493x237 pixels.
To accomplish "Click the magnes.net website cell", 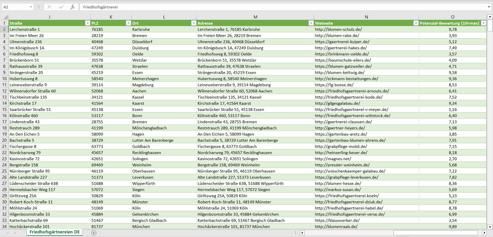I will point(333,159).
